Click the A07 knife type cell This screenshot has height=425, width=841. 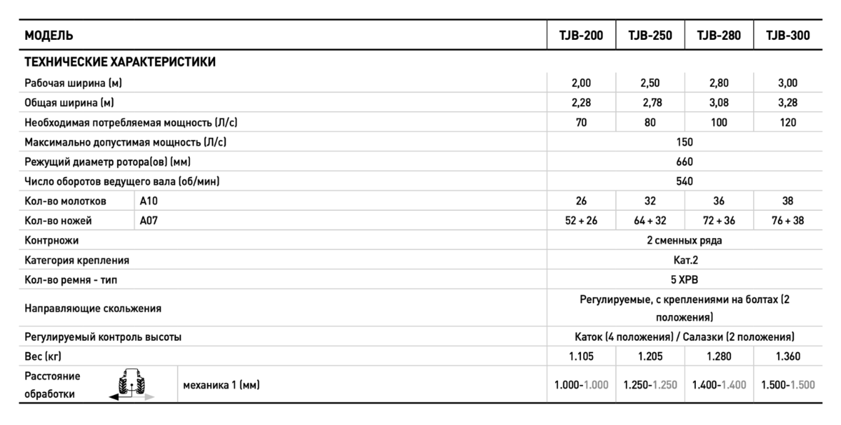[x=149, y=221]
